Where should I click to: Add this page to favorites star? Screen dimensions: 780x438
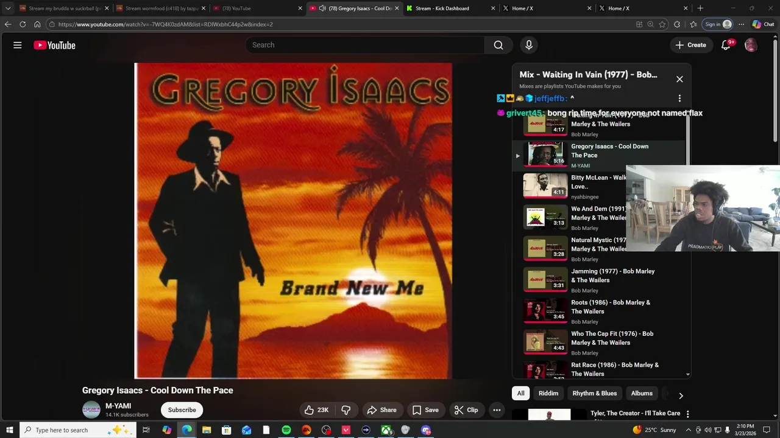pos(662,24)
